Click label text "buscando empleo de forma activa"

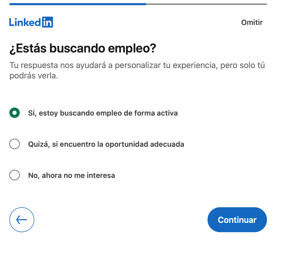[119, 113]
